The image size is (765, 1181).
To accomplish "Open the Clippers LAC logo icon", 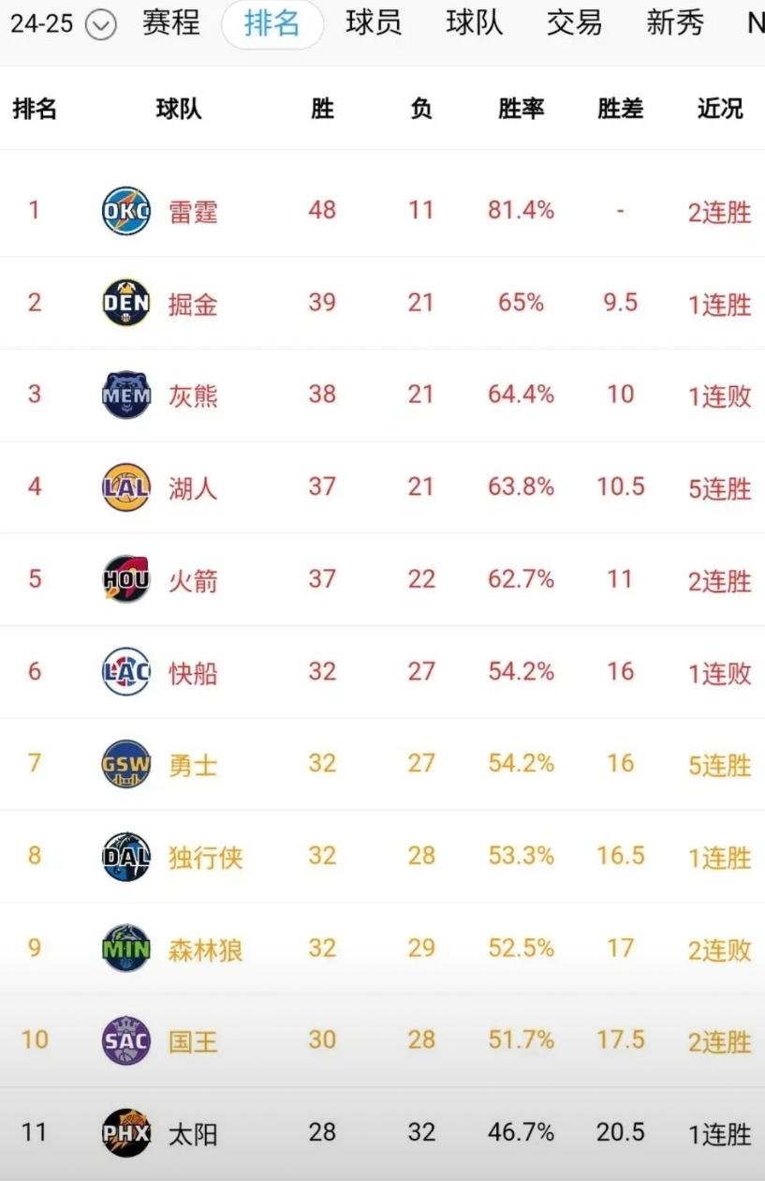I will (126, 671).
